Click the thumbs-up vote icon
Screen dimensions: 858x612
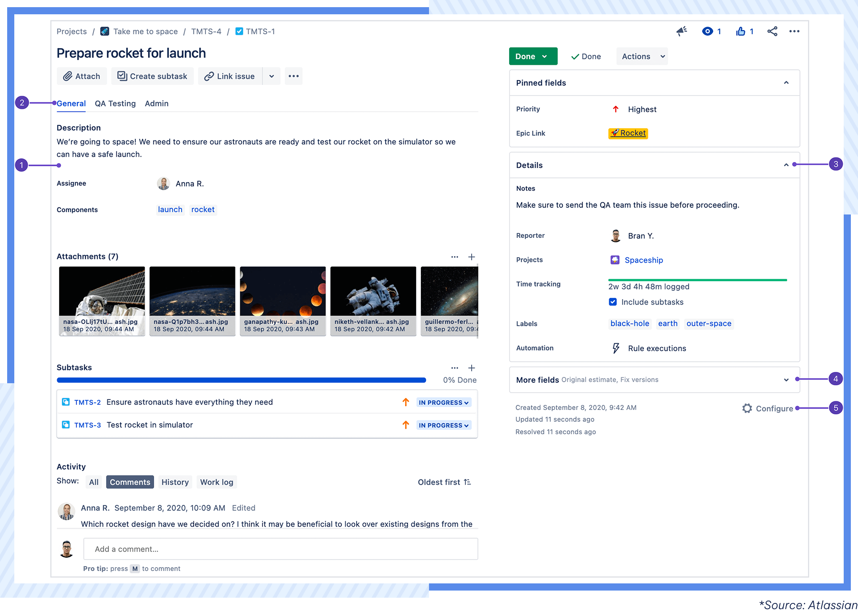pos(740,31)
